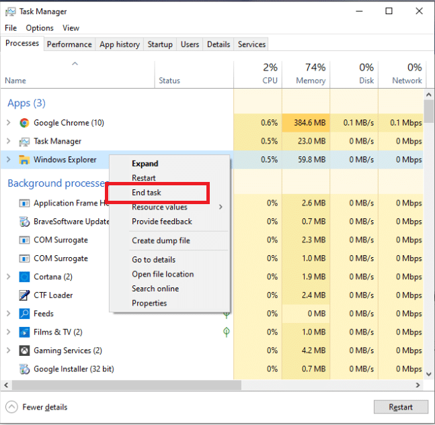
Task: Choose Restart in the context menu
Action: pyautogui.click(x=169, y=178)
